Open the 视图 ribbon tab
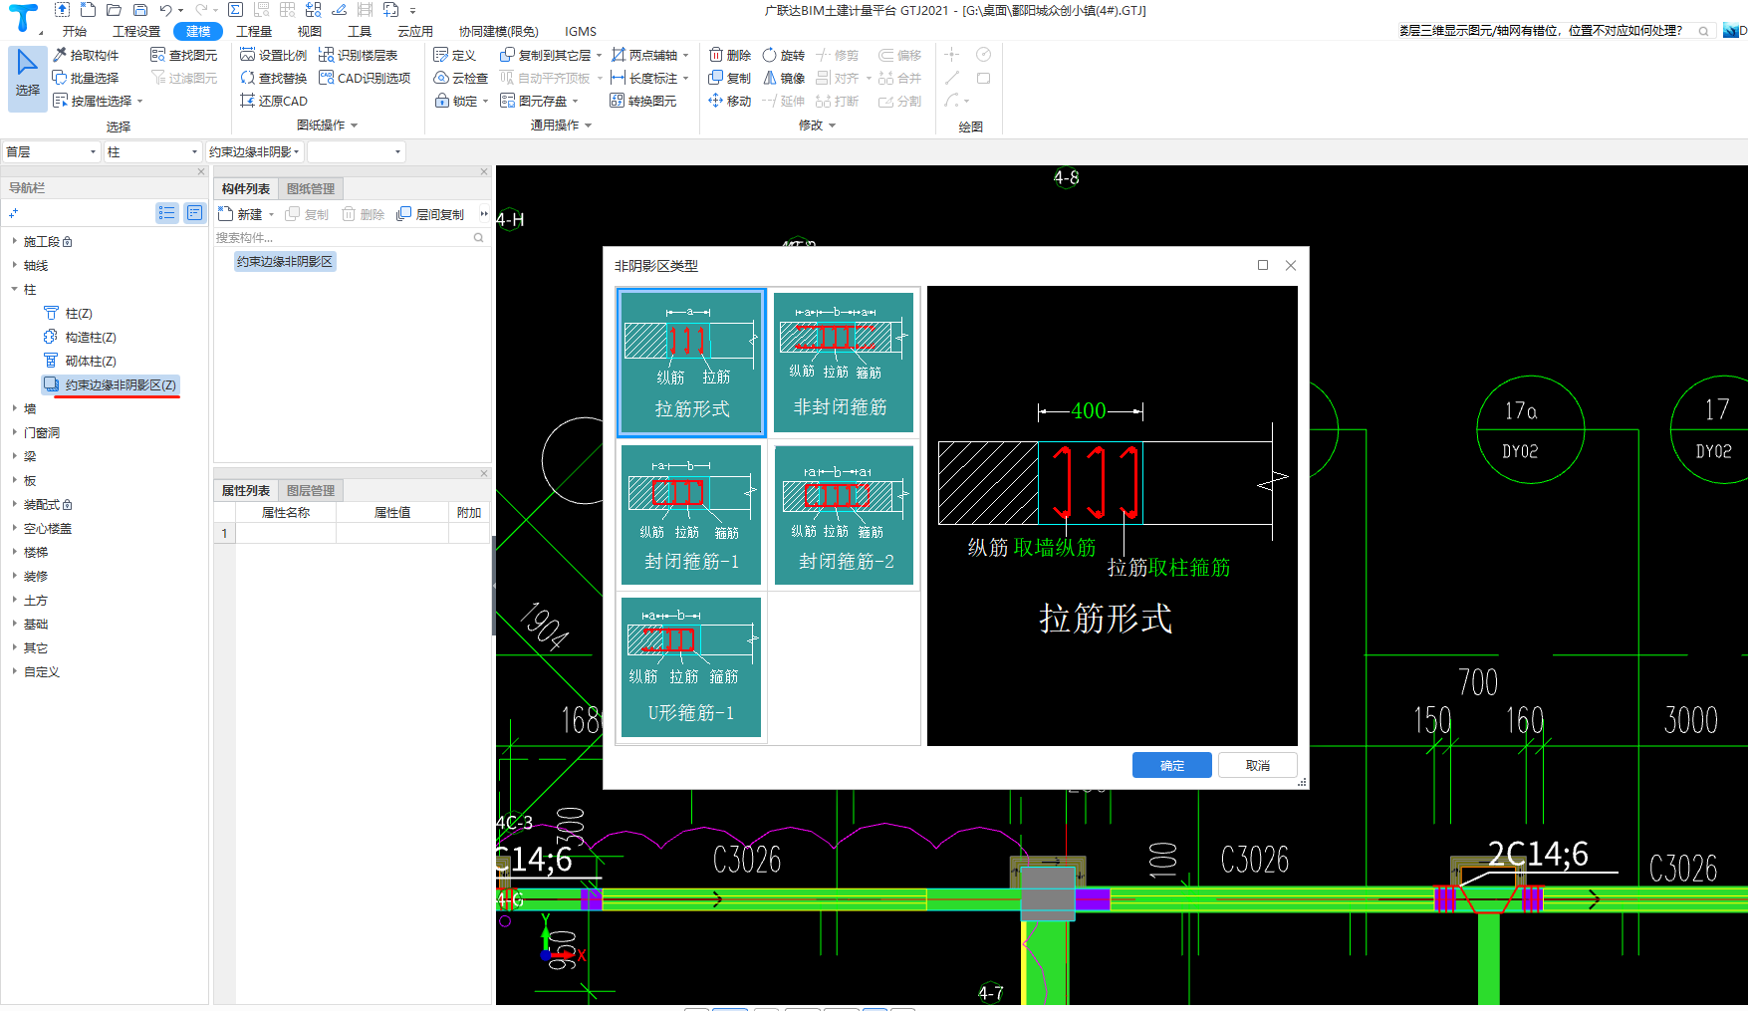Screen dimensions: 1748x1011 (310, 31)
